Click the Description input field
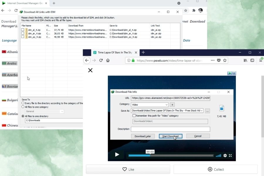The image size is (264, 176). (170, 129)
